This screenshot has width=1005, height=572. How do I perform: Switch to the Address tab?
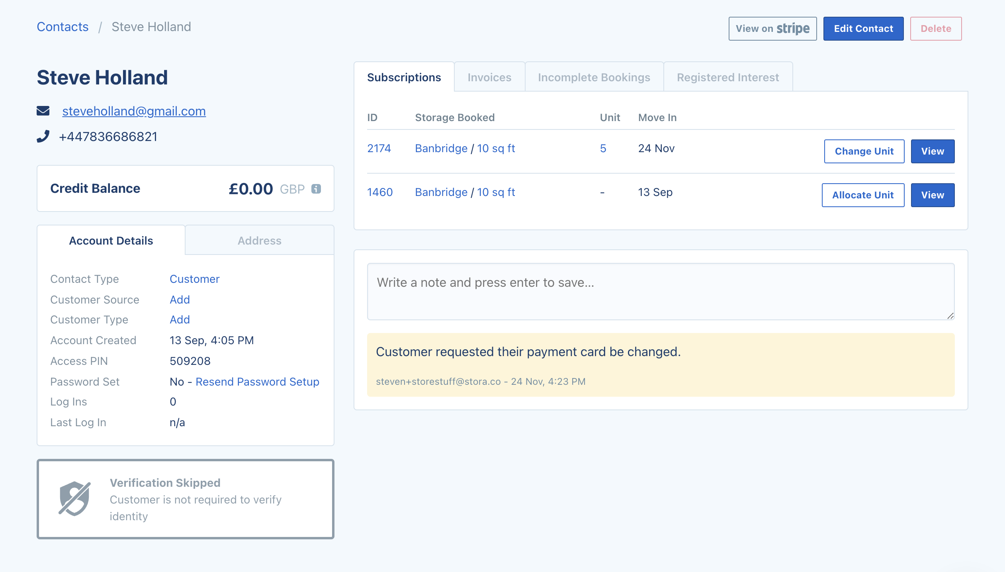(x=259, y=241)
